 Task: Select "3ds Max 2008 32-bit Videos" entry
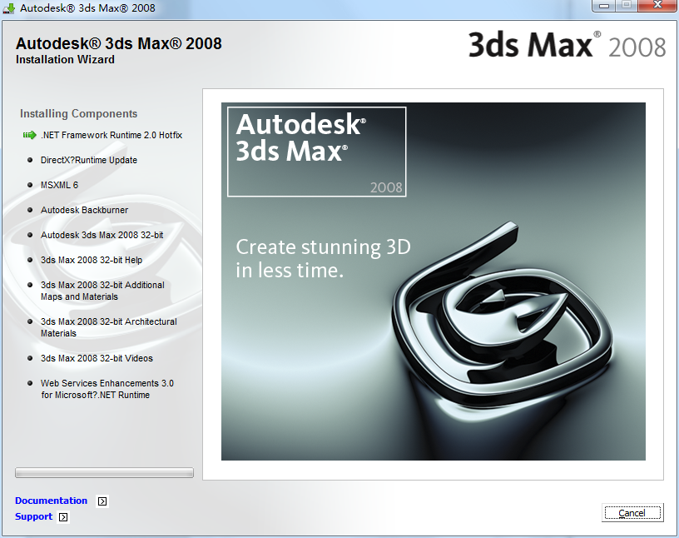(x=97, y=358)
